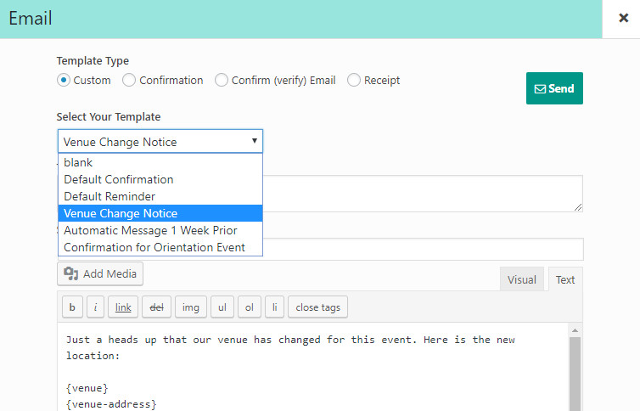Select the highlighted Venue Change Notice option
The width and height of the screenshot is (640, 411).
point(160,213)
